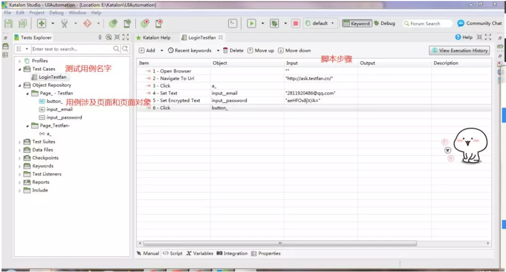This screenshot has width=506, height=272.
Task: Click the Save All icon
Action: click(x=22, y=23)
